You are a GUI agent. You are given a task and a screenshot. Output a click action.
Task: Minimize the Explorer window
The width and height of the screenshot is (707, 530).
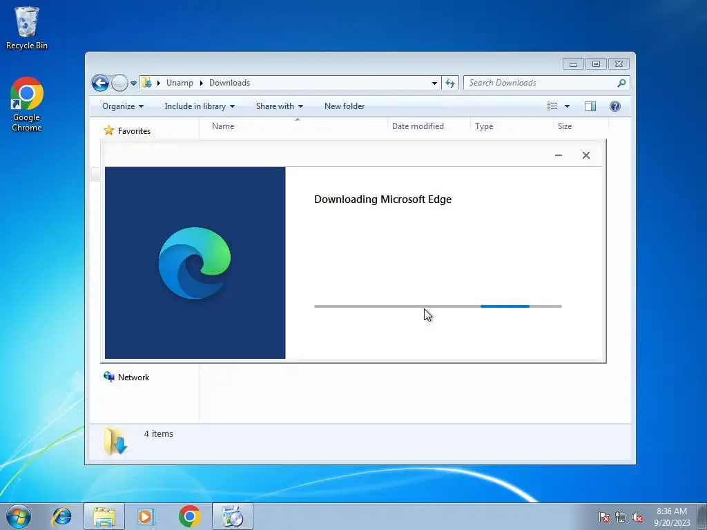tap(573, 64)
